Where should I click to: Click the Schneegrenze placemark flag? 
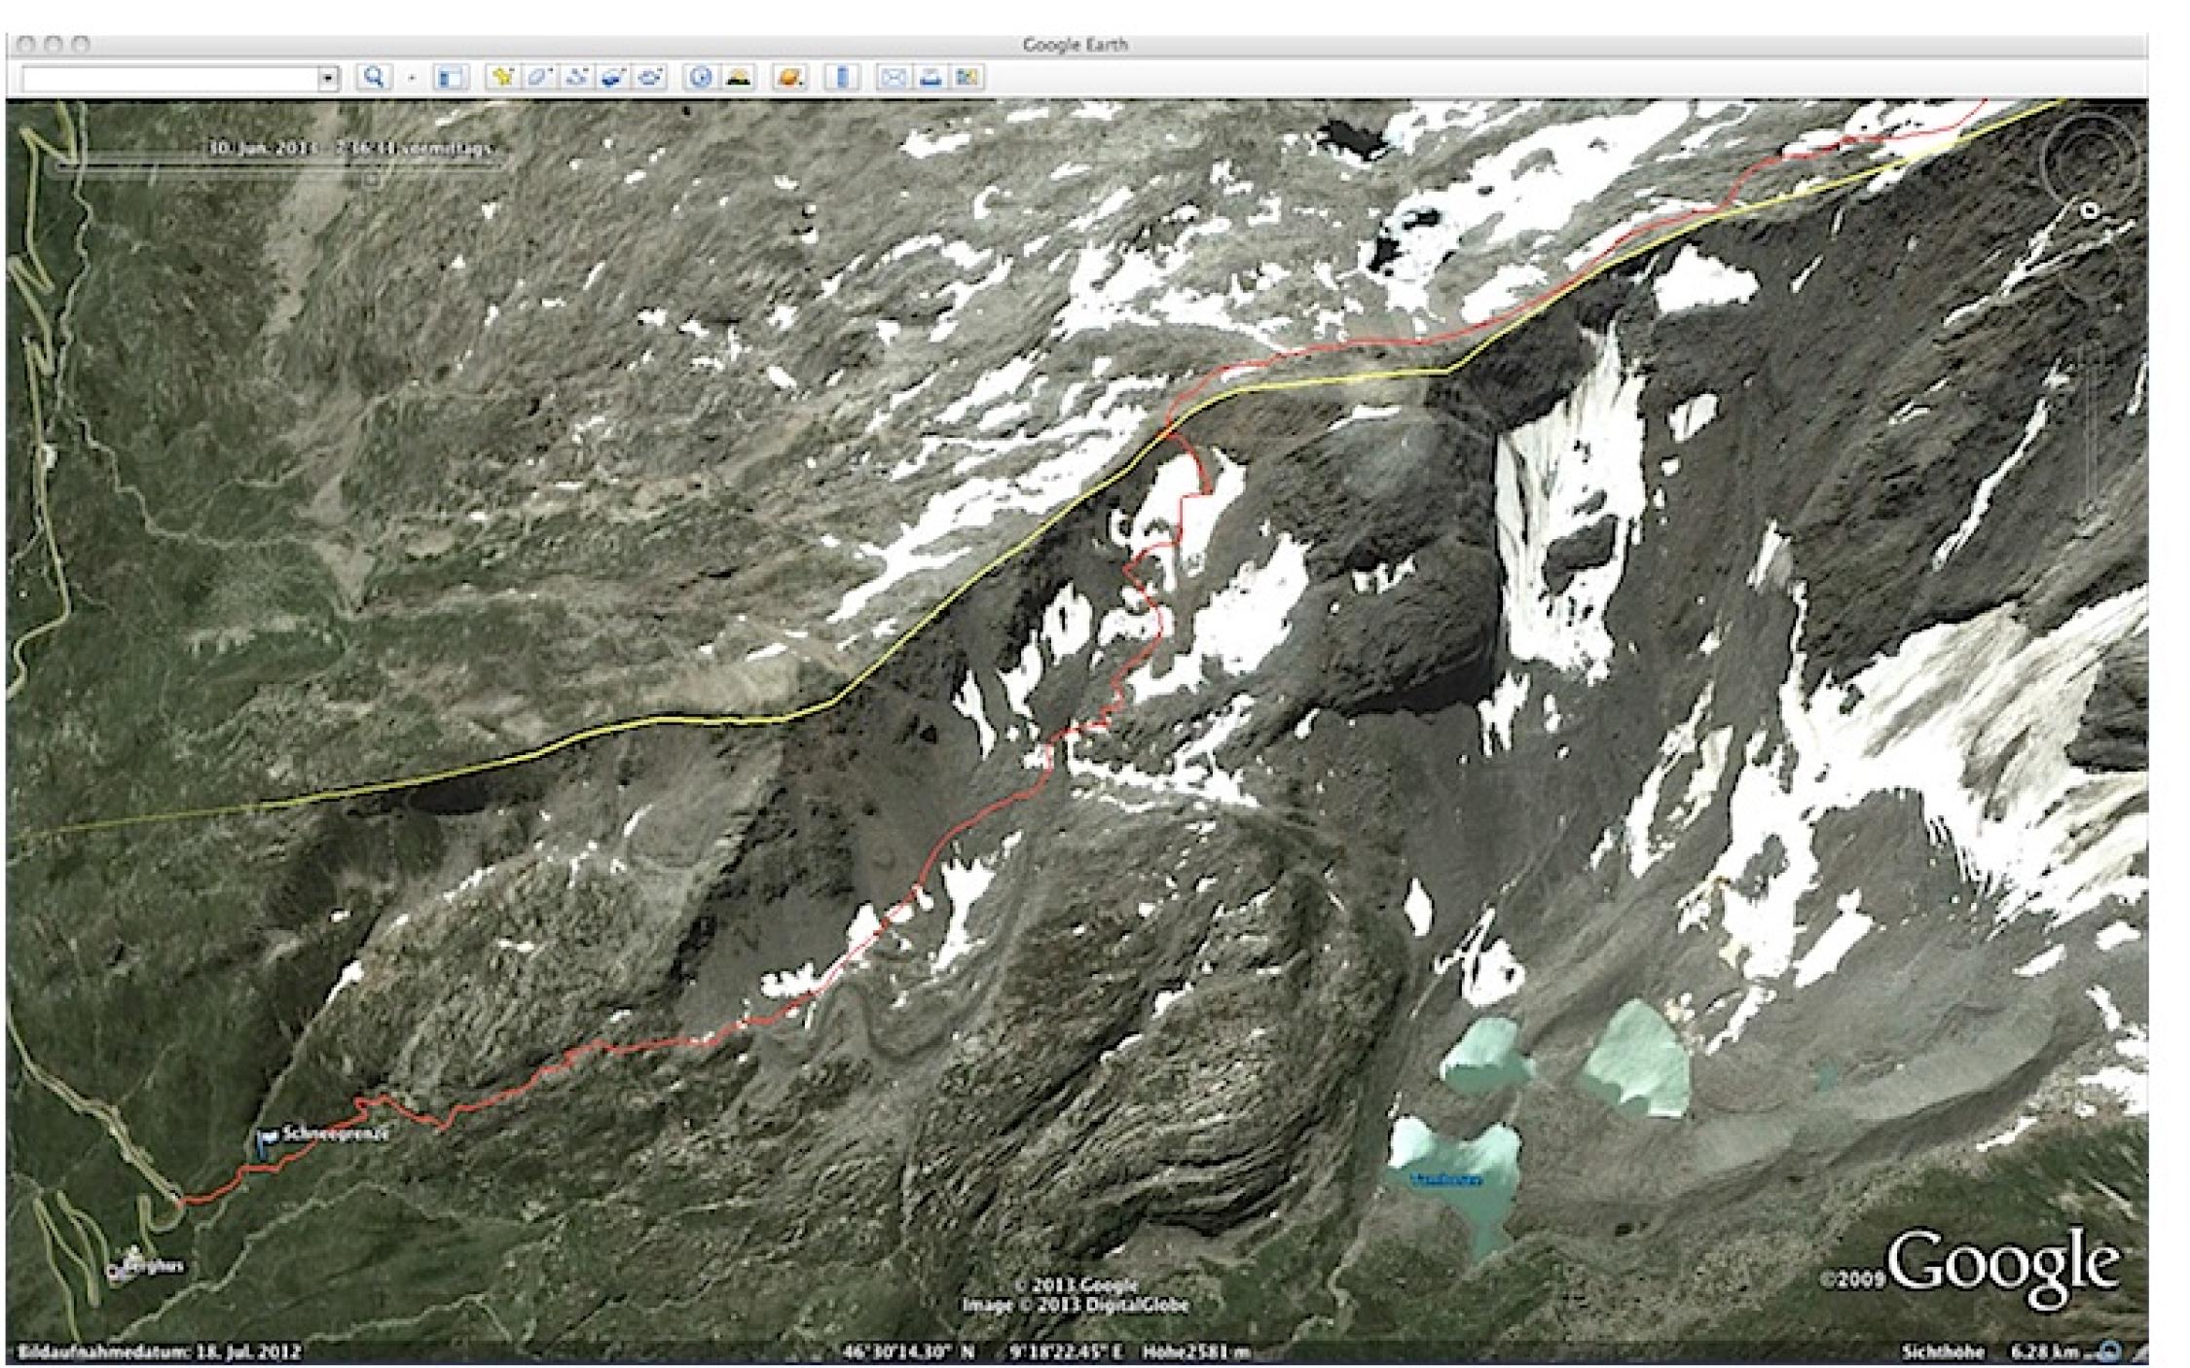267,1140
